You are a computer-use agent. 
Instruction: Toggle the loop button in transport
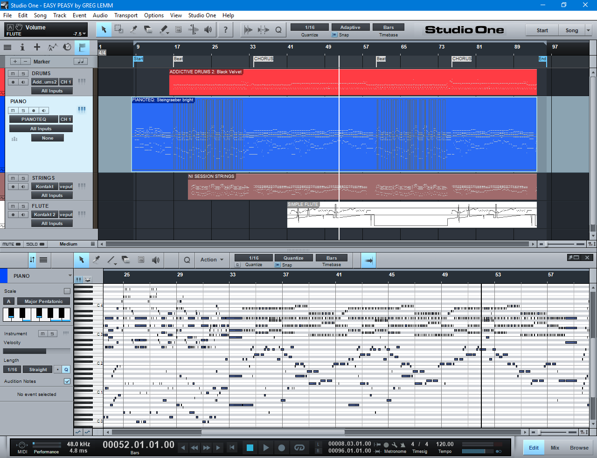click(299, 448)
